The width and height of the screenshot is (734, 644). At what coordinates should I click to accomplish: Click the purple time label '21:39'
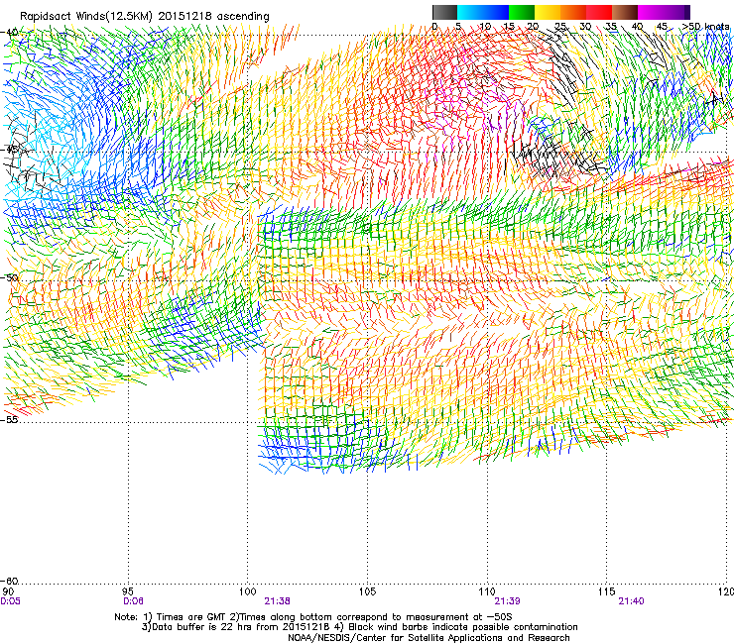point(508,601)
